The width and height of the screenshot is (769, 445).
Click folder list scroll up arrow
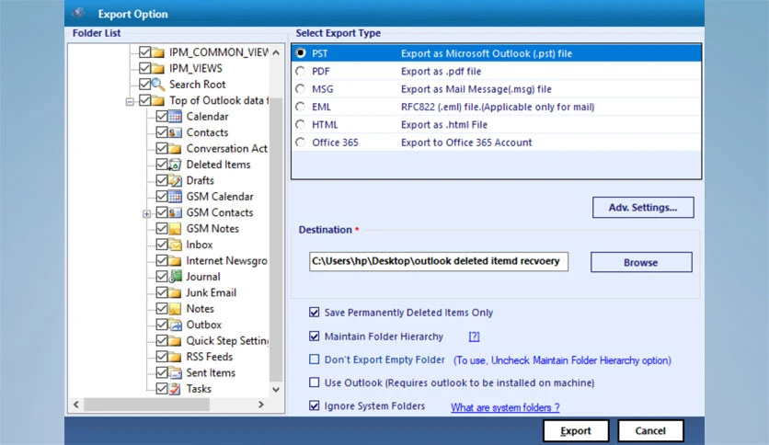276,52
